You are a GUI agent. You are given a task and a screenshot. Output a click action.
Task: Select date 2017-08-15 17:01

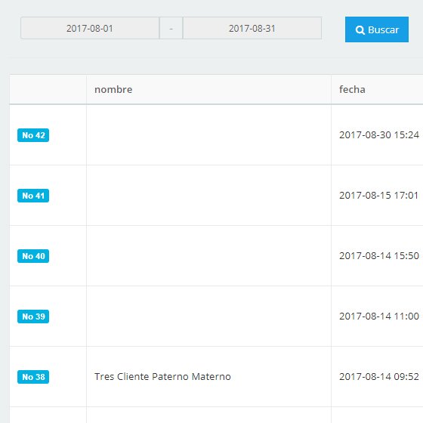[378, 196]
